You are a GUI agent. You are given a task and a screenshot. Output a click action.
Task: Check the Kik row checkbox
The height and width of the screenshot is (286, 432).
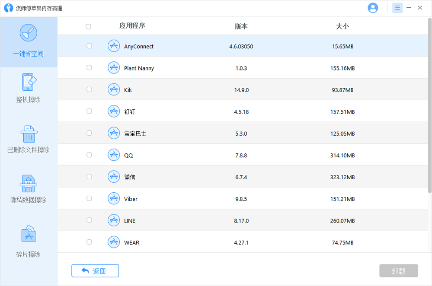point(89,89)
